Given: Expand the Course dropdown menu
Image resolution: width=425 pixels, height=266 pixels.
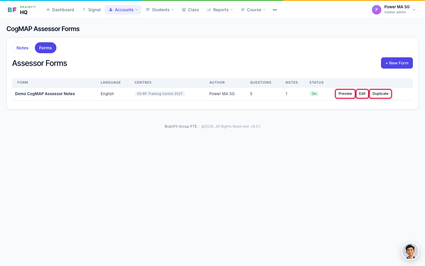Looking at the screenshot, I should pyautogui.click(x=253, y=10).
